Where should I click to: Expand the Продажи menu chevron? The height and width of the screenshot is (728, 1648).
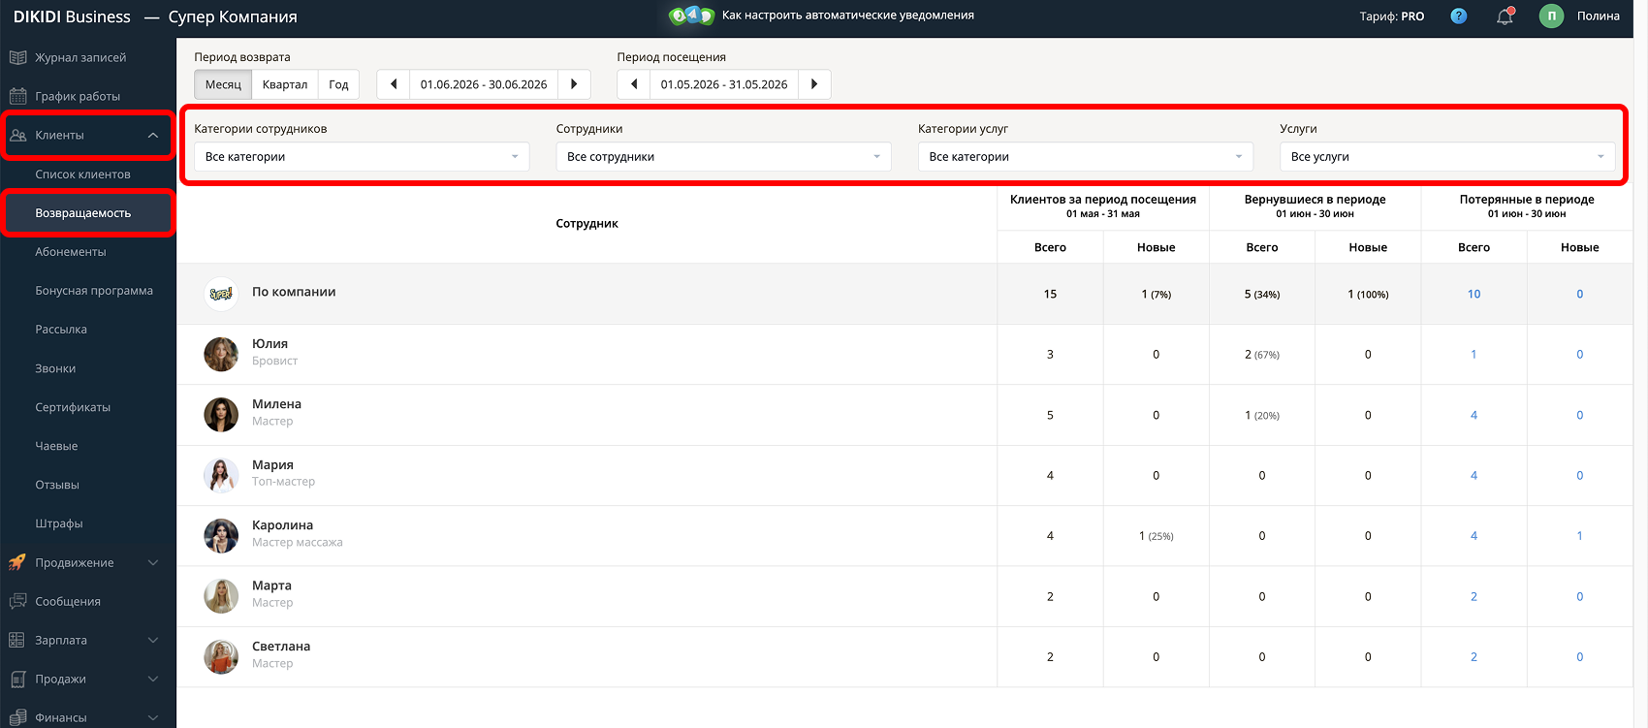(x=153, y=679)
